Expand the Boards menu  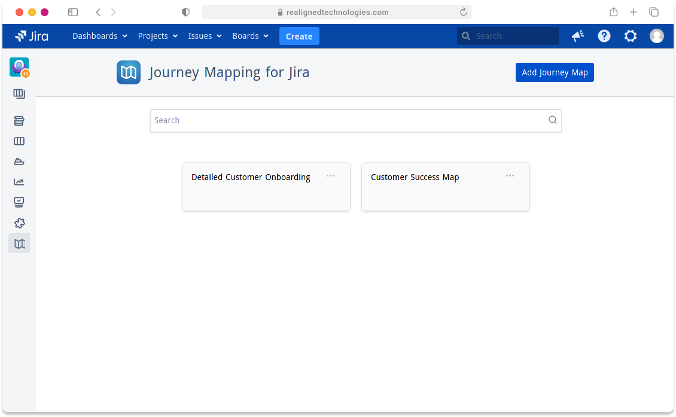coord(251,36)
